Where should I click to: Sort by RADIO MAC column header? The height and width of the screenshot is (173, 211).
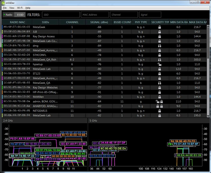pyautogui.click(x=17, y=22)
